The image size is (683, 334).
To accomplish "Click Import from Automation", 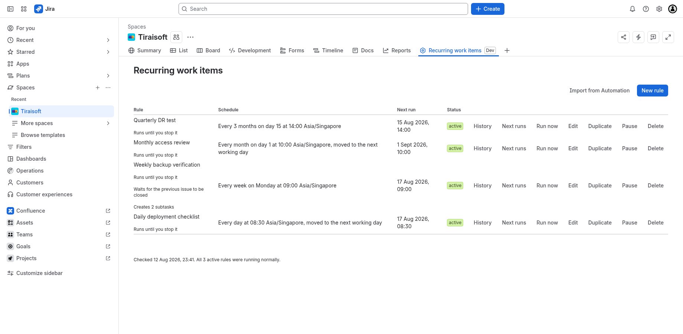I will (x=599, y=91).
